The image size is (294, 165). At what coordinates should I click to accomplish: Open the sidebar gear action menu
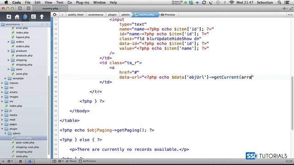pyautogui.click(x=10, y=161)
